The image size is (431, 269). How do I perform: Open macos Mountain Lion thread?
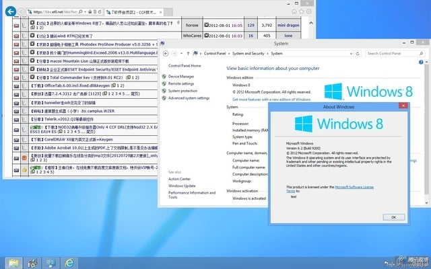pos(83,61)
